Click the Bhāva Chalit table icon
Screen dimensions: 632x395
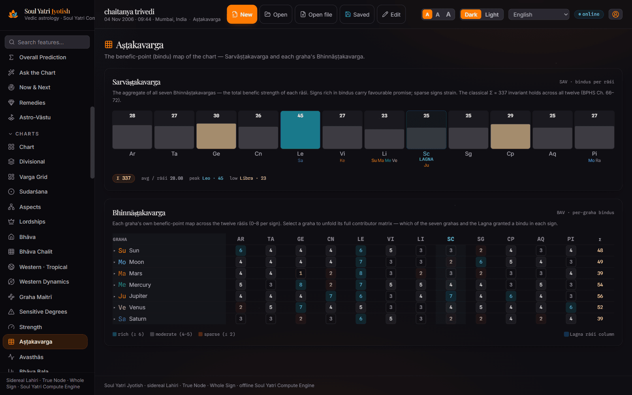11,252
